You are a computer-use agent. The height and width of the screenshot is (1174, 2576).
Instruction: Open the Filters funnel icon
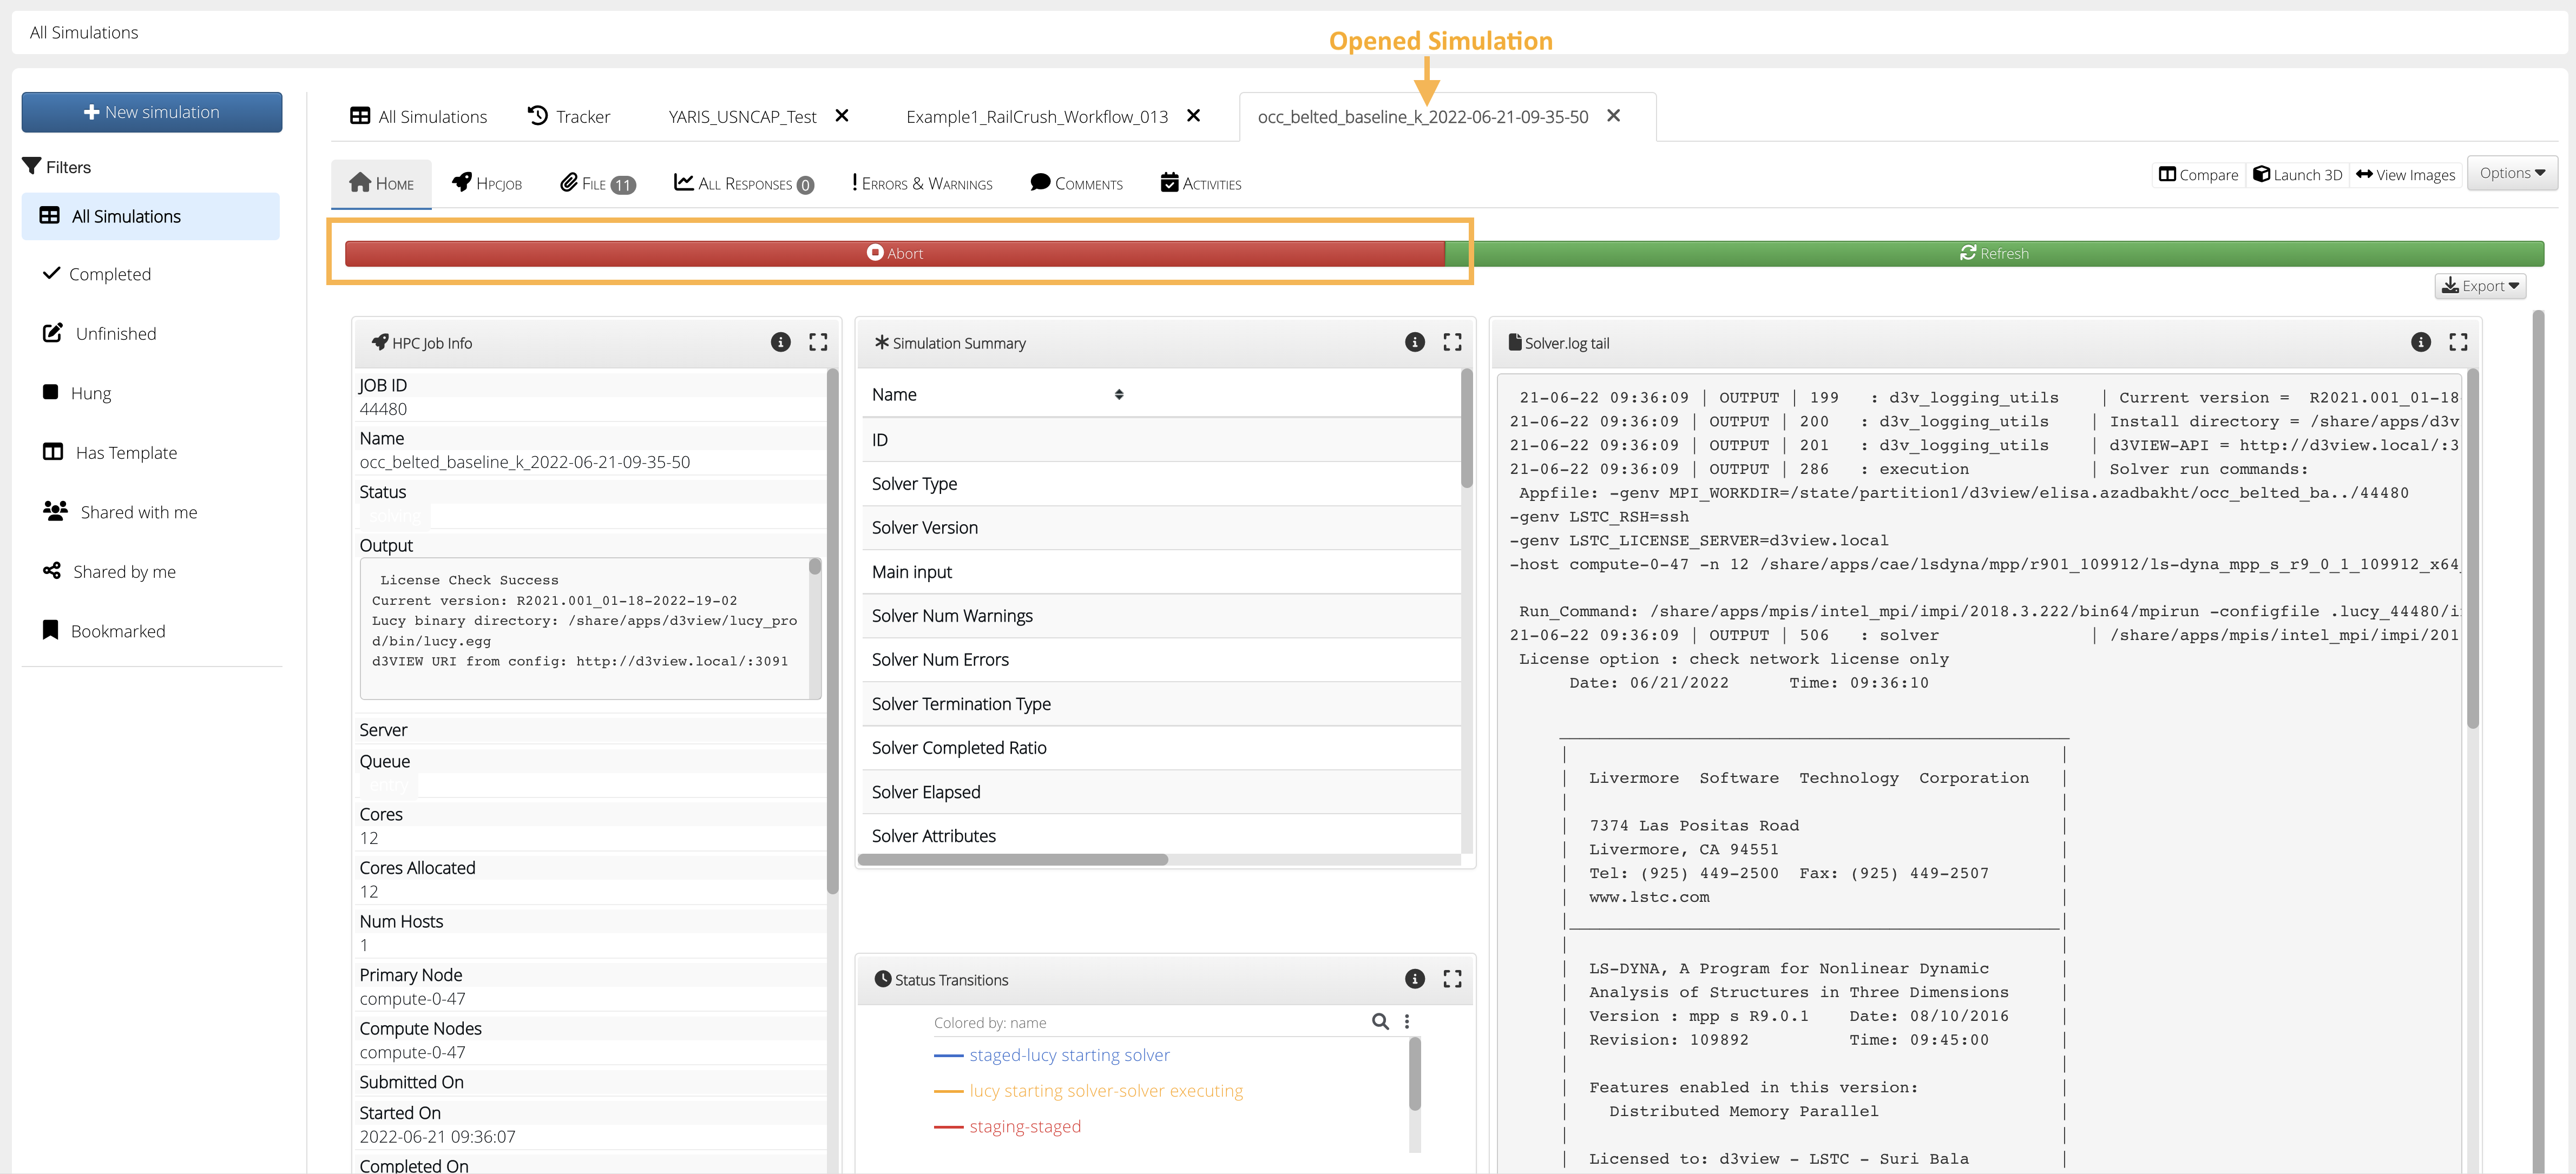point(32,166)
